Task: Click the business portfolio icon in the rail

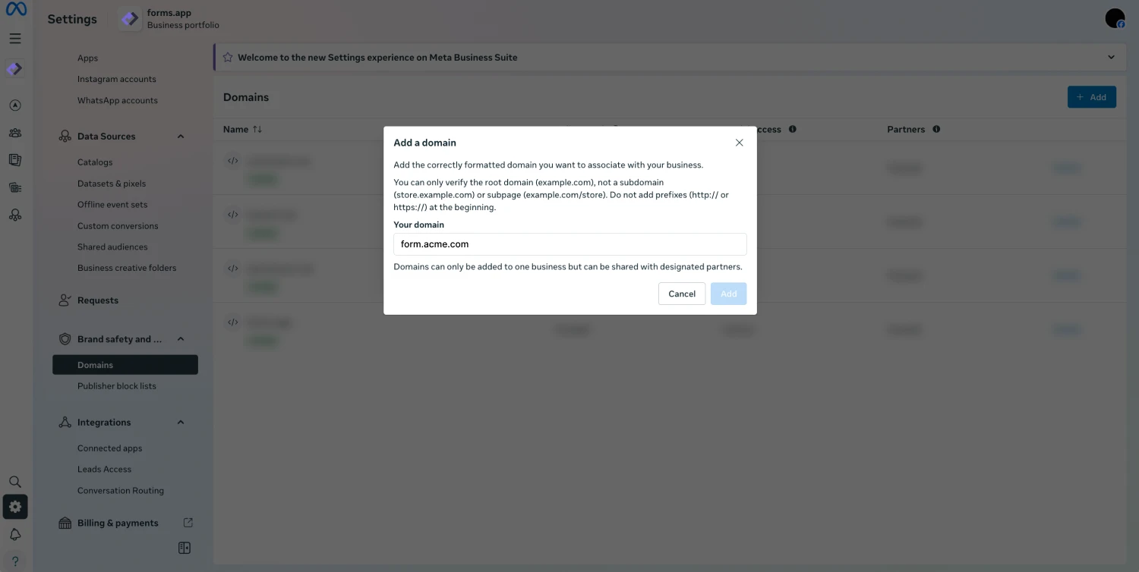Action: (15, 68)
